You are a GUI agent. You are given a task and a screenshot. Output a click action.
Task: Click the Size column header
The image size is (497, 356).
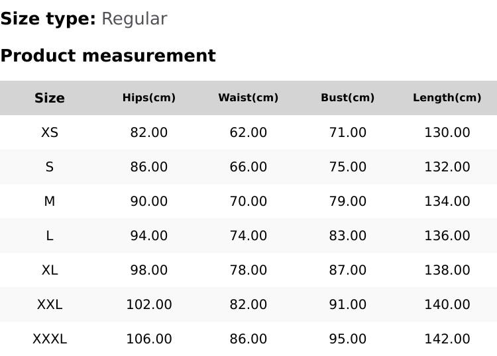coord(50,98)
